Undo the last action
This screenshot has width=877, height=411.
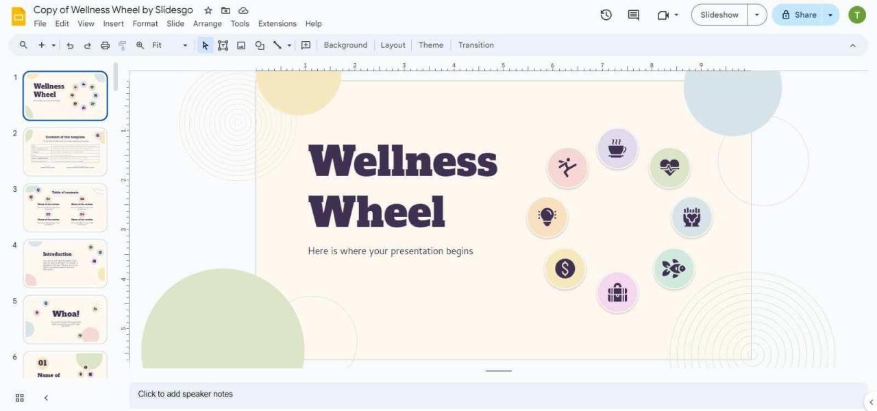point(69,45)
